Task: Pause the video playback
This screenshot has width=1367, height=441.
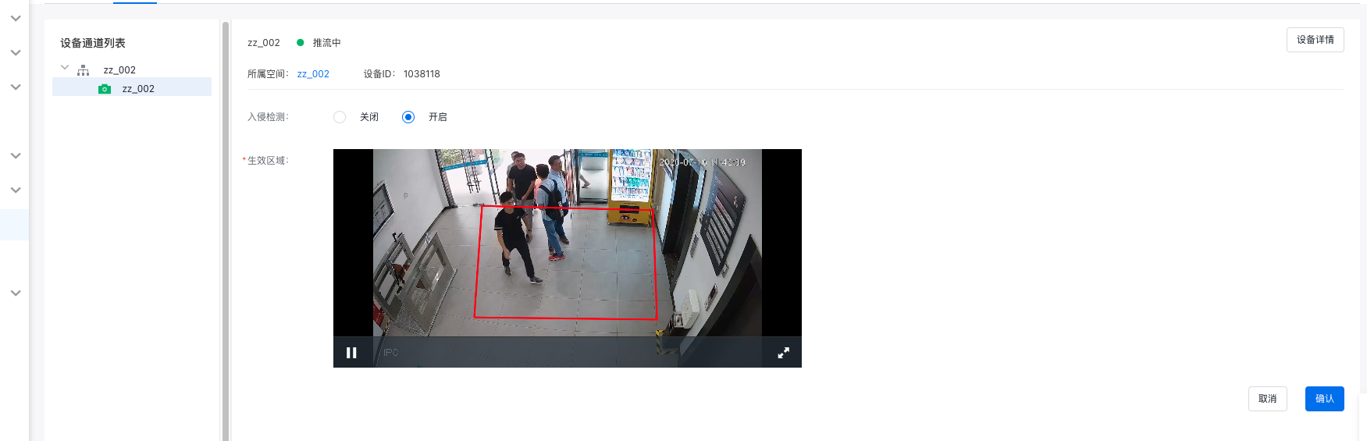Action: [x=351, y=353]
